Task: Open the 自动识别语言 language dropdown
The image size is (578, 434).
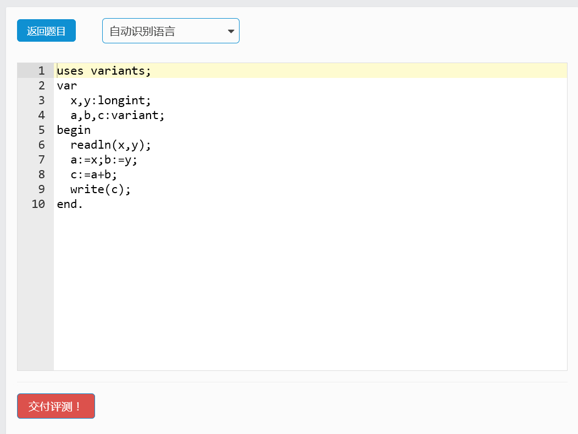Action: 170,31
